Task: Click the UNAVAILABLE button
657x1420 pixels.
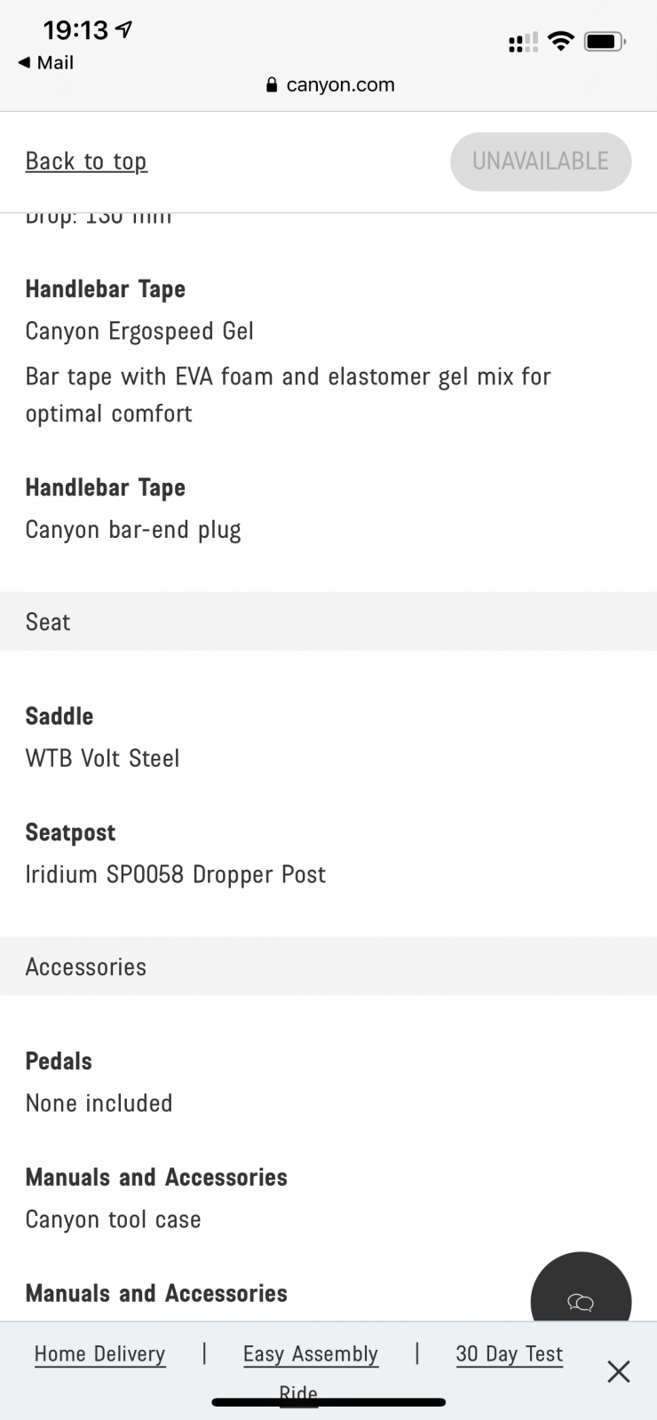Action: pyautogui.click(x=541, y=162)
